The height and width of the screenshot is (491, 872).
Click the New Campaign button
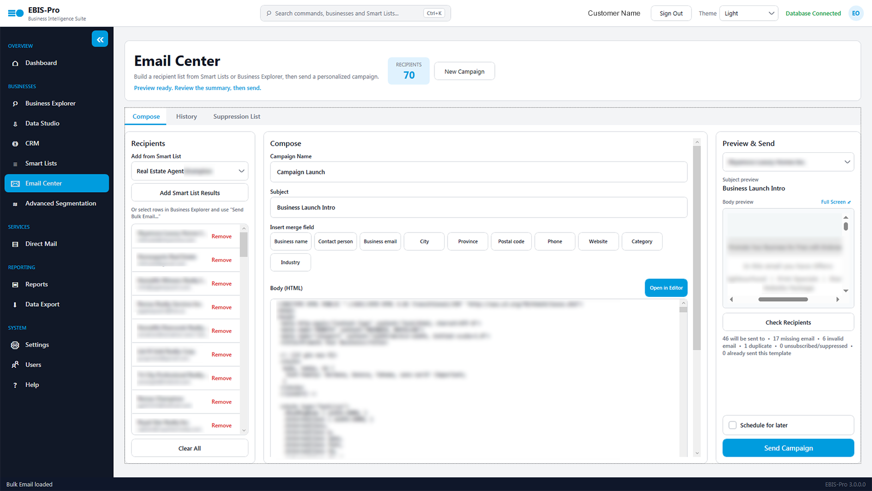tap(464, 71)
